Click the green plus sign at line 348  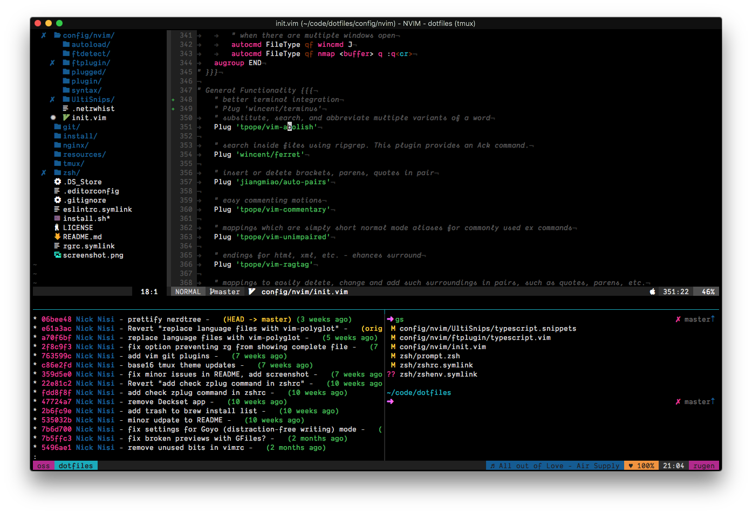173,100
